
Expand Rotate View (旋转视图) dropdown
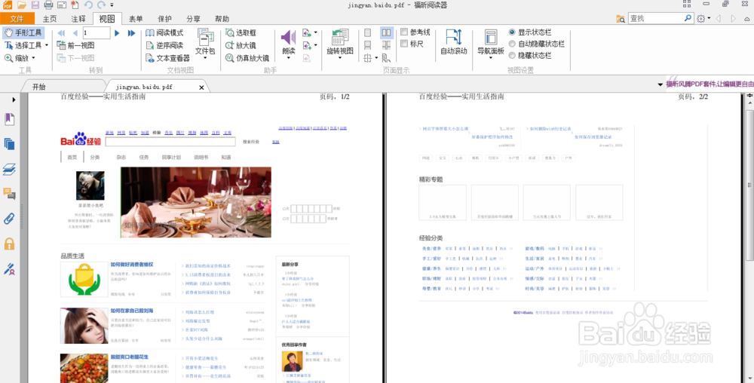point(340,58)
